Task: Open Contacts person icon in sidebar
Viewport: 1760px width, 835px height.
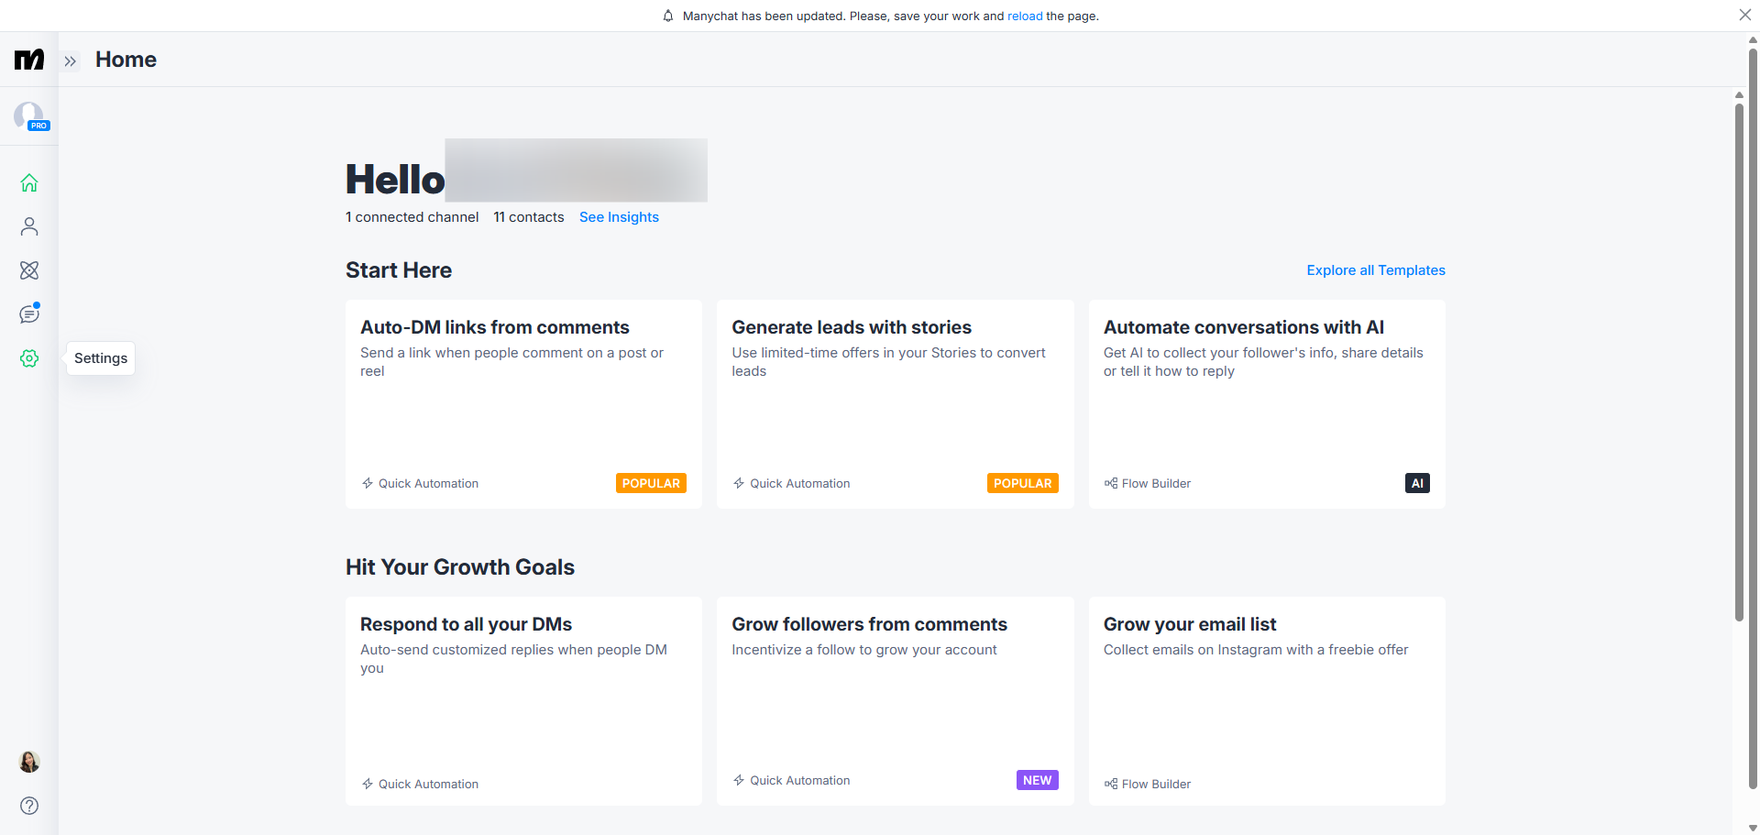Action: (x=29, y=226)
